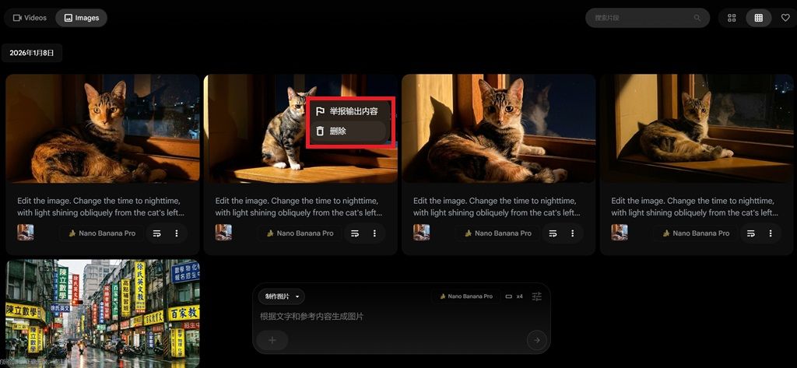Open the neon street signs image thumbnail
Screen dimensions: 797x368
(x=103, y=314)
